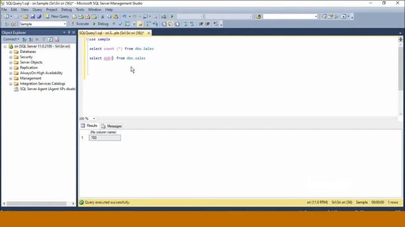Click the Find combo box in the toolbar
The width and height of the screenshot is (405, 227).
point(290,16)
